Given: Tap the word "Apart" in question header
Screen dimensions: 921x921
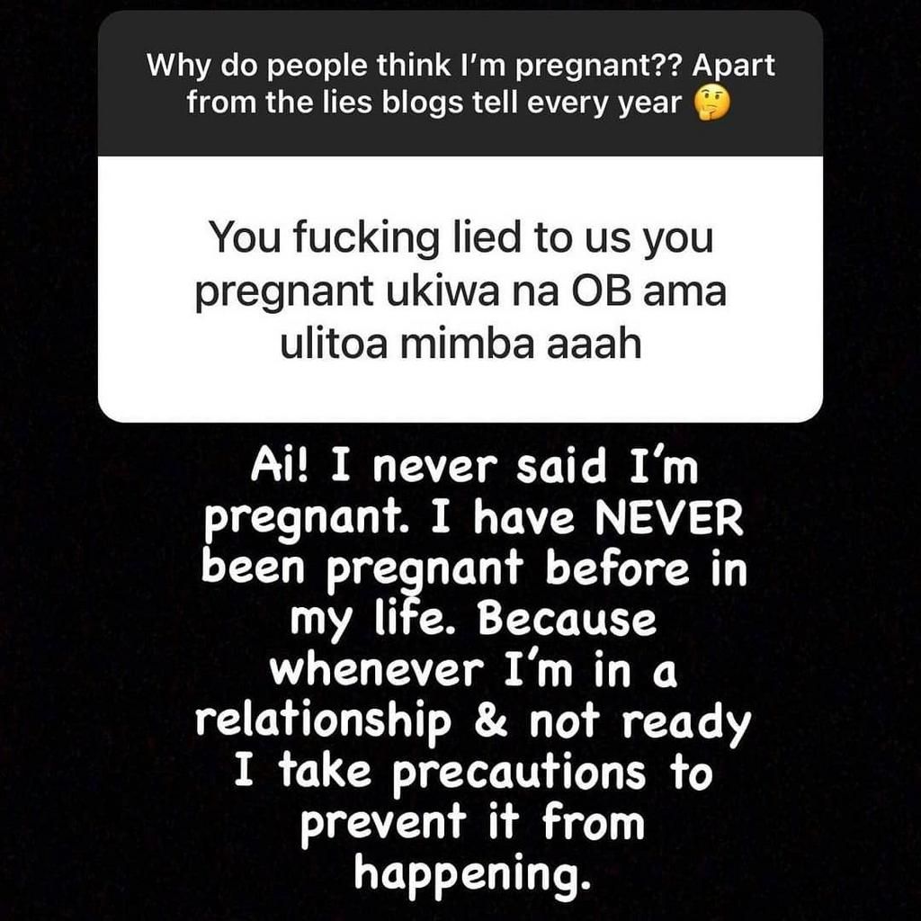Looking at the screenshot, I should 733,67.
